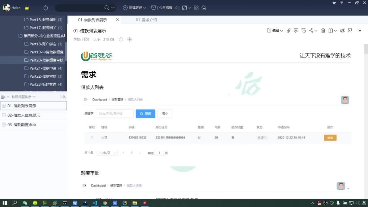Open Part22-借款审核 folder
The width and height of the screenshot is (368, 207).
pos(43,76)
